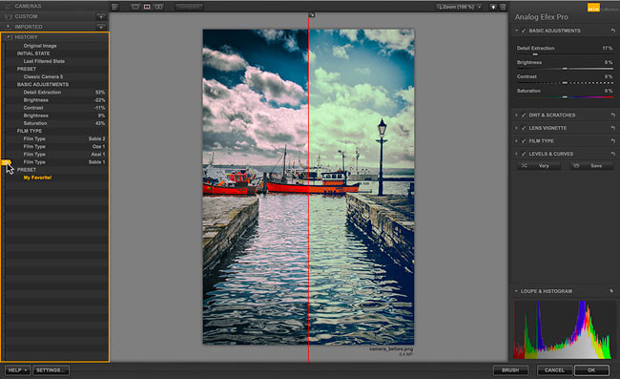Open the Help dropdown button
The image size is (620, 379).
pyautogui.click(x=17, y=369)
